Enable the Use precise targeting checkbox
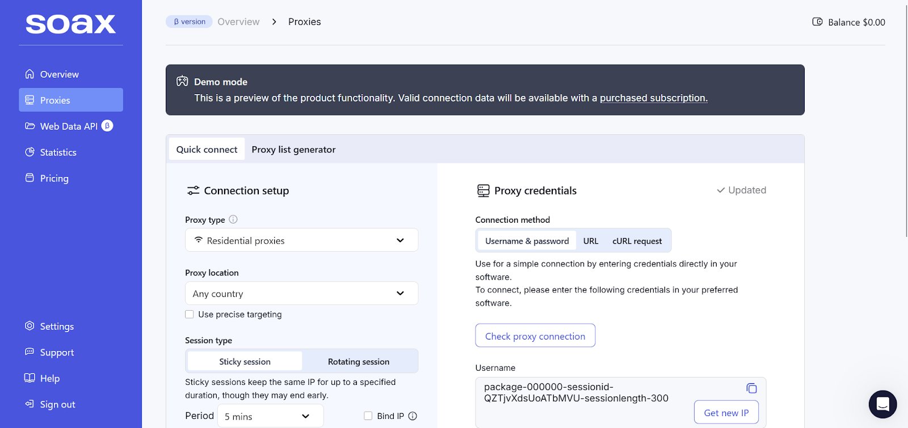Screen dimensions: 908x428 (x=190, y=315)
